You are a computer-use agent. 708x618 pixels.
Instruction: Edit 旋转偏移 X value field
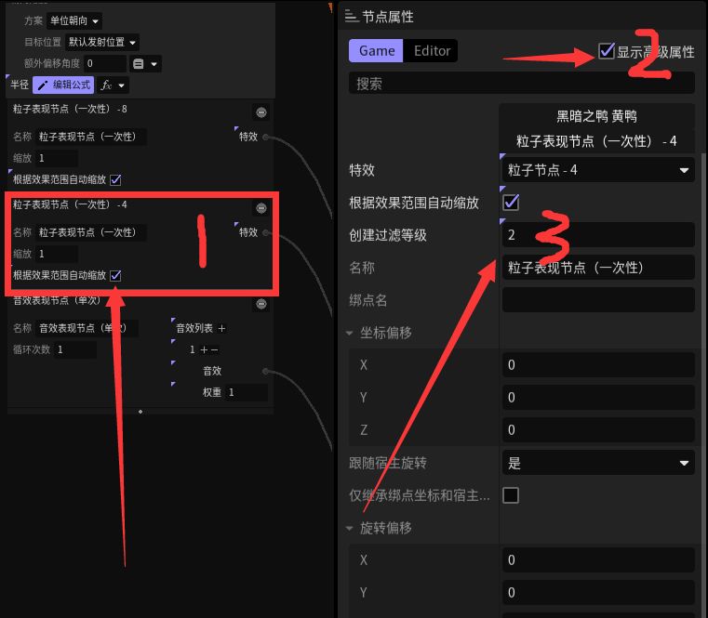(x=598, y=559)
